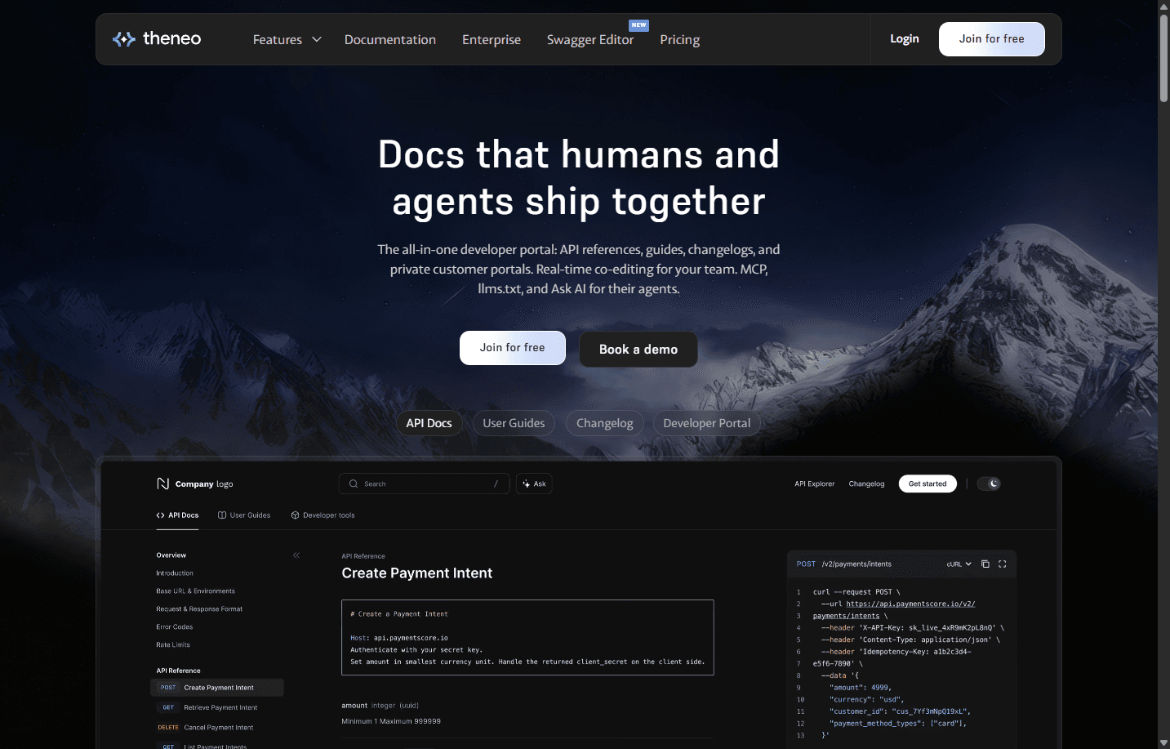Click the Book a demo button

(x=638, y=350)
